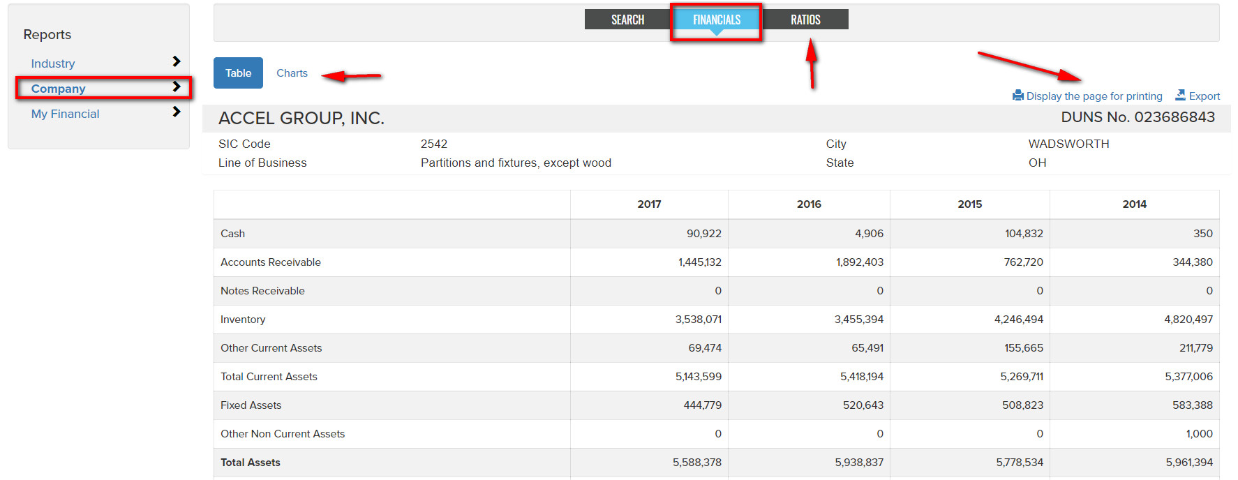Open the Industry reports link

tap(53, 63)
